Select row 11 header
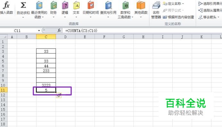 pyautogui.click(x=4, y=90)
